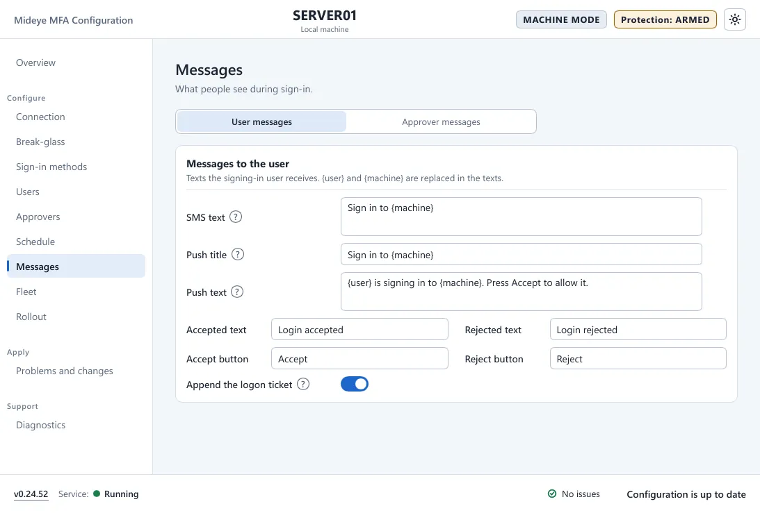Click the green Running status dot
Viewport: 760px width, 513px height.
coord(97,494)
